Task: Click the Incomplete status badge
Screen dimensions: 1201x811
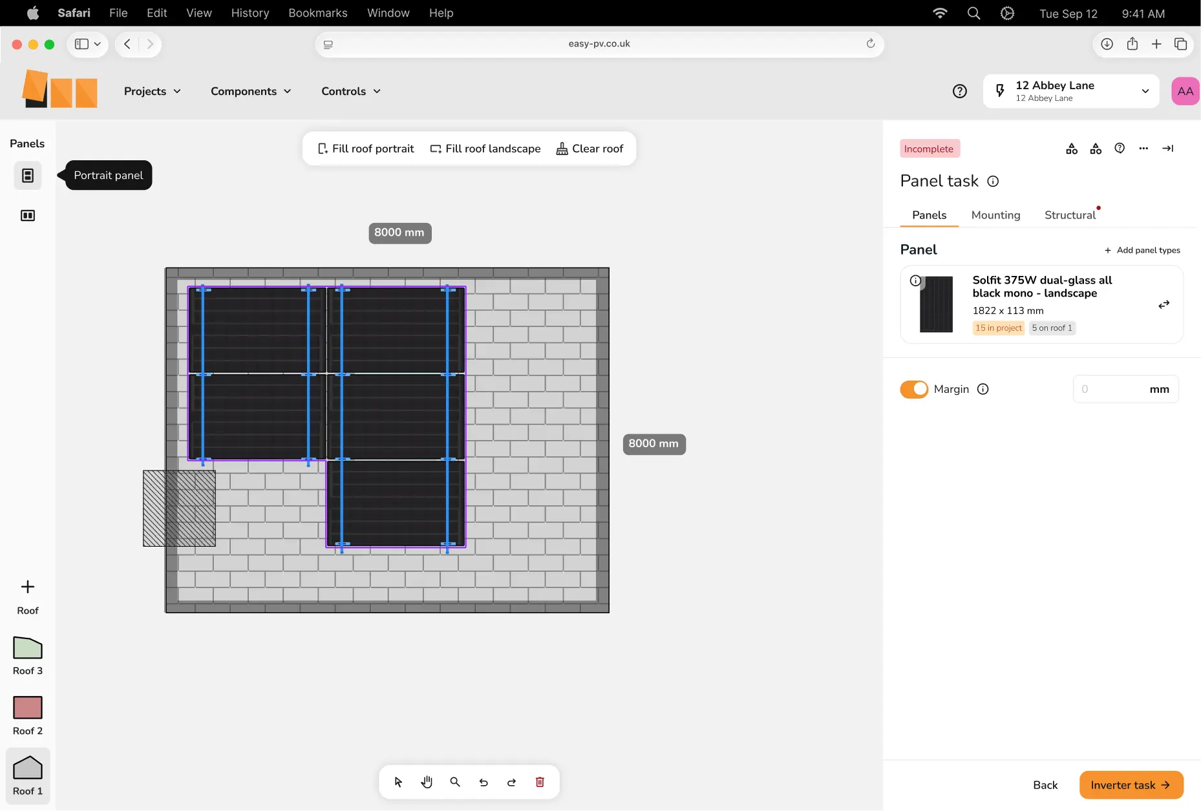Action: coord(929,149)
